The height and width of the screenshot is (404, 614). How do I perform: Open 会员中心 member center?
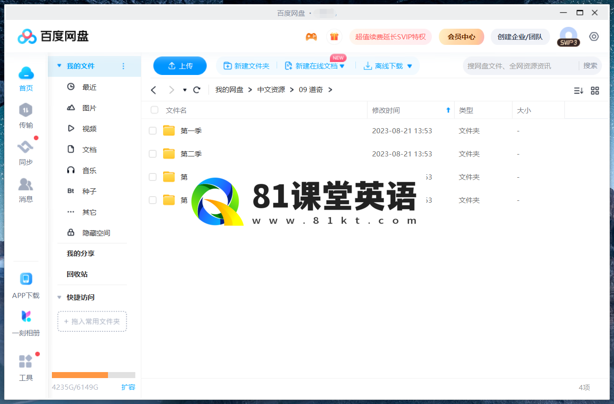(x=462, y=37)
